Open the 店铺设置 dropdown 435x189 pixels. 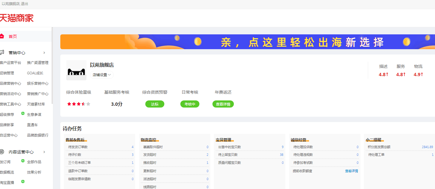click(102, 75)
